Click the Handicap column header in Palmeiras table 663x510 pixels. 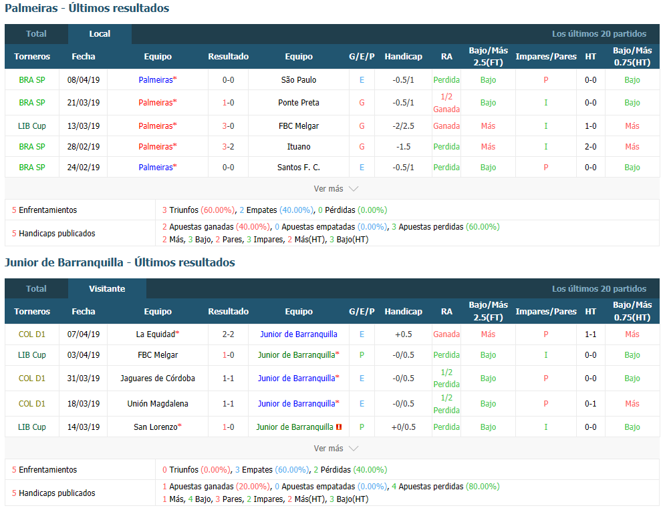(404, 57)
